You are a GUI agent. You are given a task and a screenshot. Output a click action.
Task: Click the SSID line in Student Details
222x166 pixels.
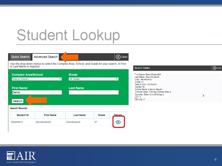[143, 80]
